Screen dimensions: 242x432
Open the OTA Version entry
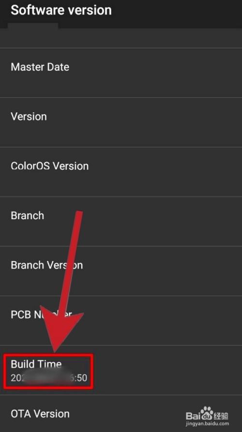click(121, 414)
